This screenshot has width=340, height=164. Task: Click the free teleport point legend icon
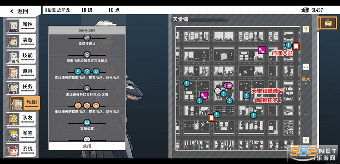point(87,38)
